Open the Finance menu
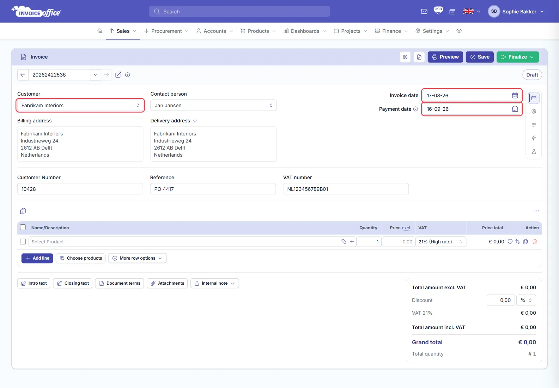This screenshot has height=388, width=559. [391, 31]
